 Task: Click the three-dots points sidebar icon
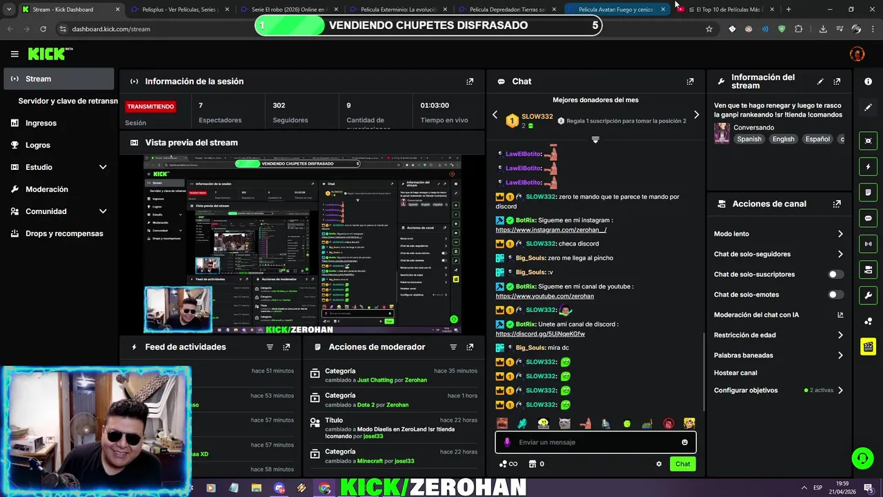click(868, 321)
